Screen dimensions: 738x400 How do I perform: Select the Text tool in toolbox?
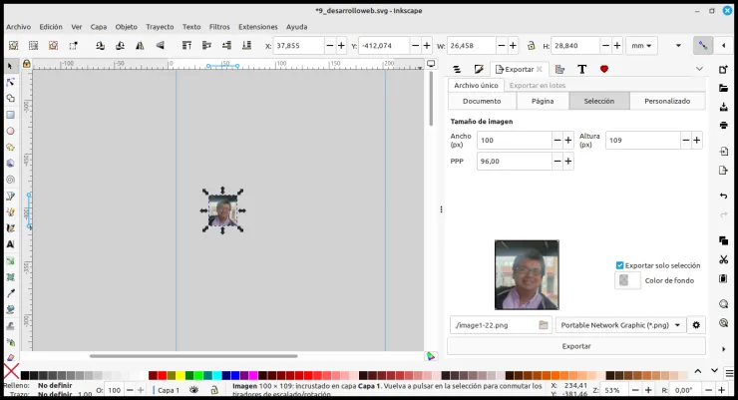[x=10, y=244]
